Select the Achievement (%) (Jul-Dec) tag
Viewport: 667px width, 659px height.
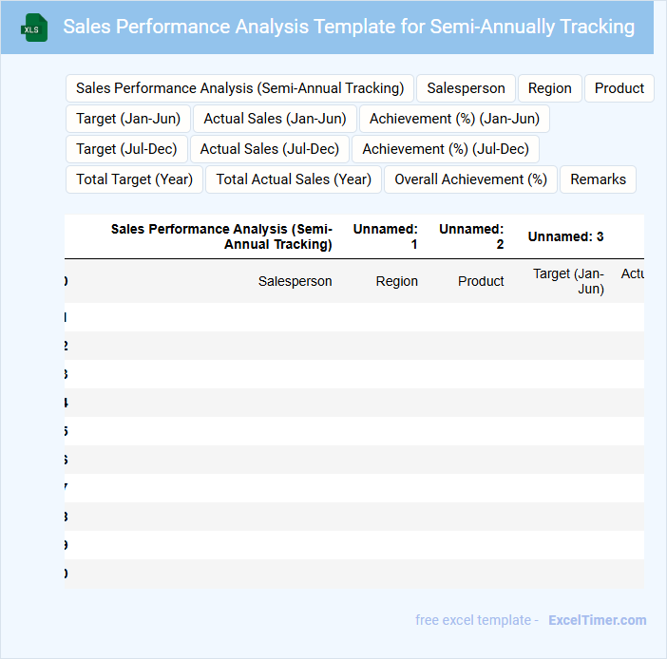coord(446,149)
